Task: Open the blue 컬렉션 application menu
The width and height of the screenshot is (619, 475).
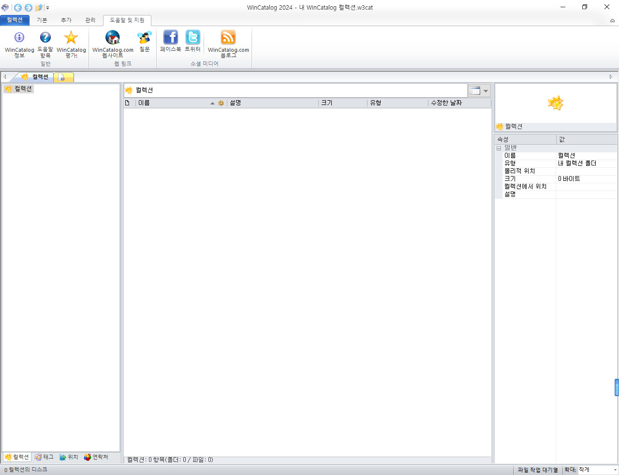Action: point(15,20)
